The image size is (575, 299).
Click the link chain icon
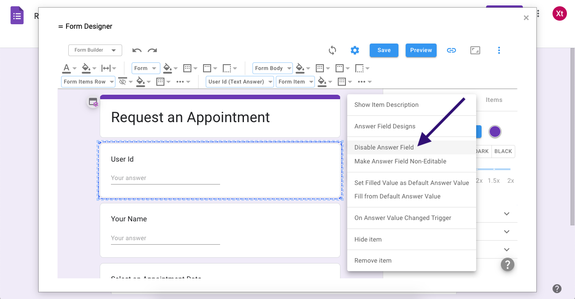point(451,50)
